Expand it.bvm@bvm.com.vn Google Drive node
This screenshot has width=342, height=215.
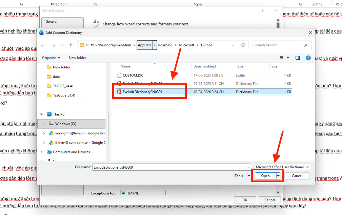(x=44, y=143)
